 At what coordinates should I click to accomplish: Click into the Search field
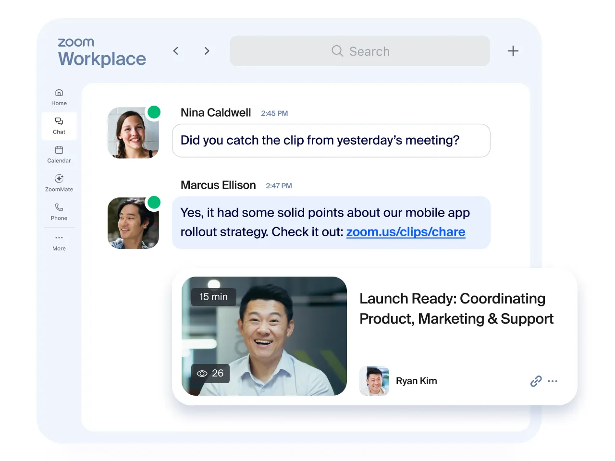(360, 51)
